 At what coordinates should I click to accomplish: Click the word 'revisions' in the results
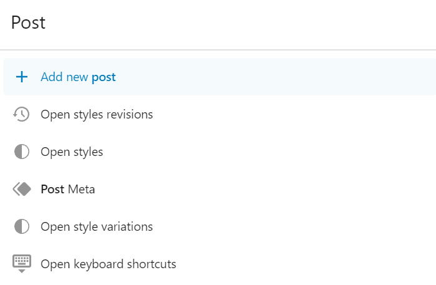(x=130, y=115)
